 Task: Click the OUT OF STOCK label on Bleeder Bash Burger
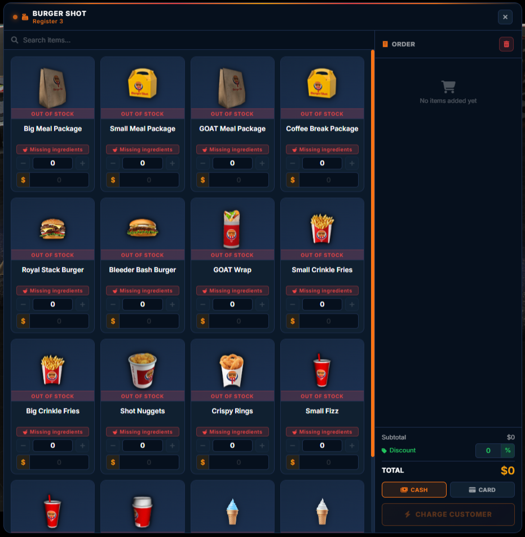[142, 255]
